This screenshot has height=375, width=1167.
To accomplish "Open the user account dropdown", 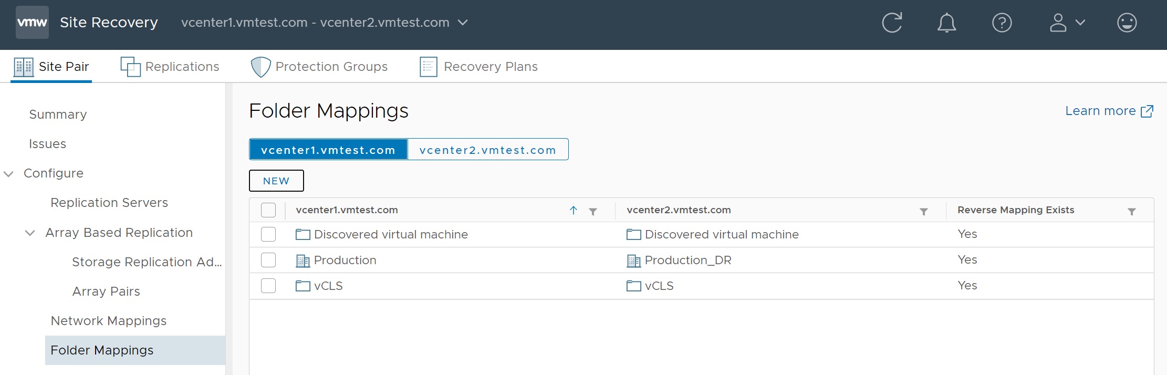I will [x=1067, y=23].
